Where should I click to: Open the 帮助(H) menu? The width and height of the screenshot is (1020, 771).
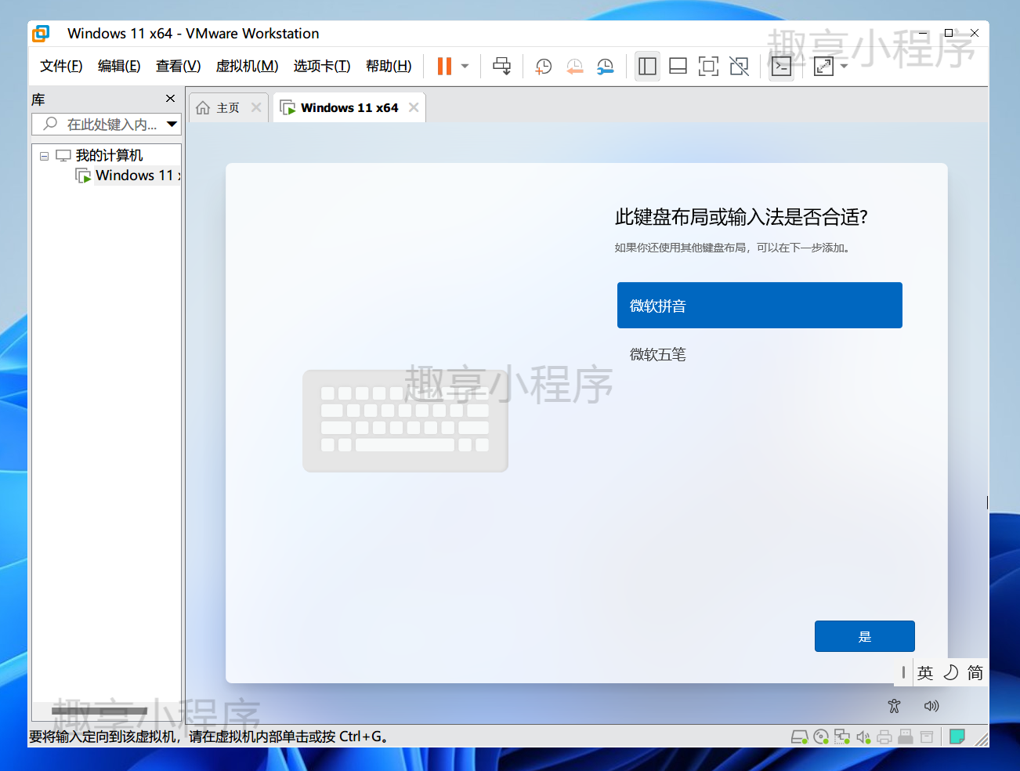389,66
